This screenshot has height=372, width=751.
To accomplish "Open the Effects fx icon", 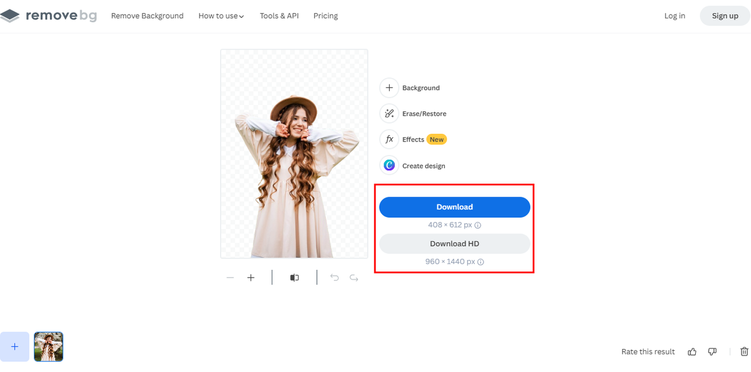I will tap(389, 140).
